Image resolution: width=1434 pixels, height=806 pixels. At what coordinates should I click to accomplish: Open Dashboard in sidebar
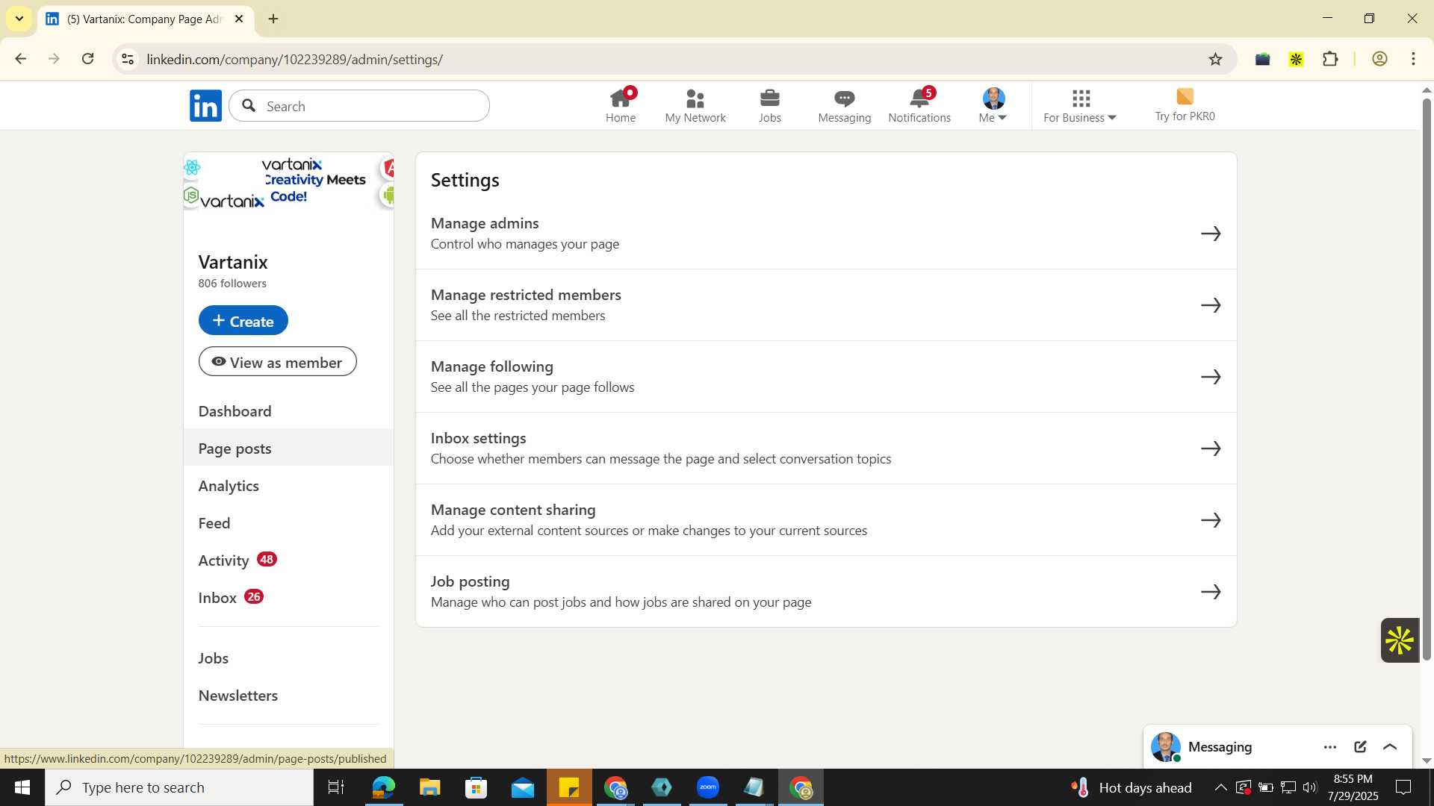tap(288, 411)
